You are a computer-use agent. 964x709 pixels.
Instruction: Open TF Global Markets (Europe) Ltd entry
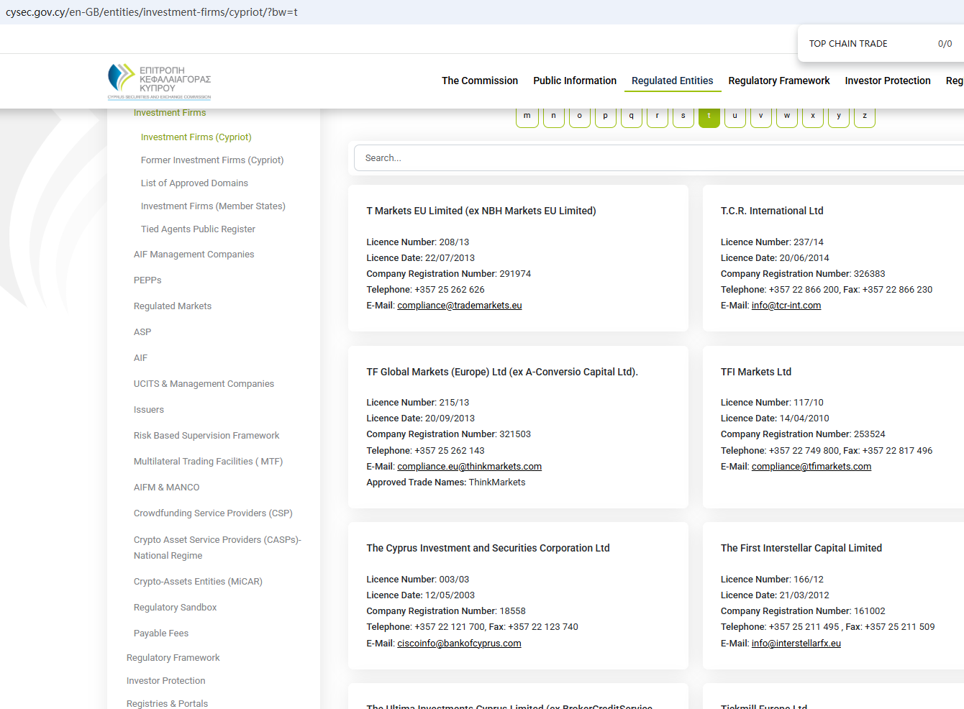[x=501, y=372]
